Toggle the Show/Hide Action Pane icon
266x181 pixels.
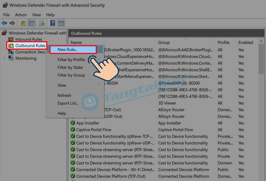(61, 23)
